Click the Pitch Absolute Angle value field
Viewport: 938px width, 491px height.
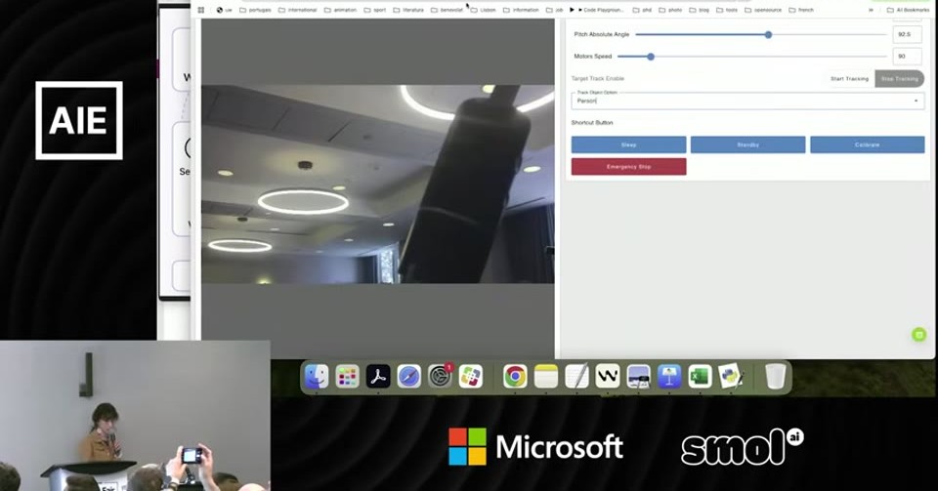coord(907,34)
